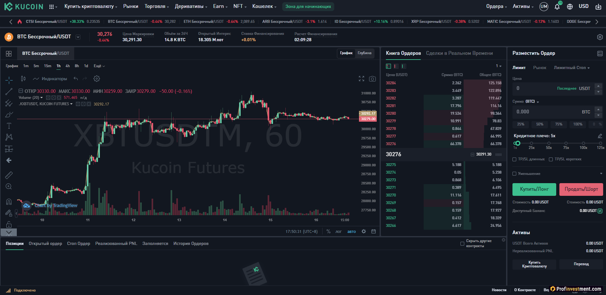Show order book bids only view
This screenshot has width=606, height=295.
point(404,66)
